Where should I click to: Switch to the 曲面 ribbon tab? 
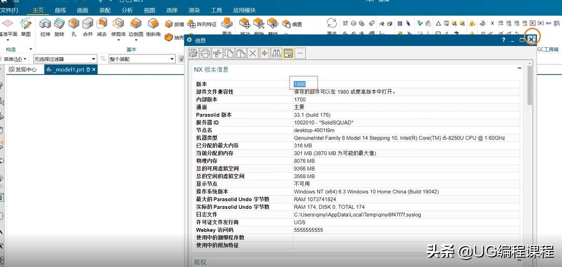(x=82, y=10)
